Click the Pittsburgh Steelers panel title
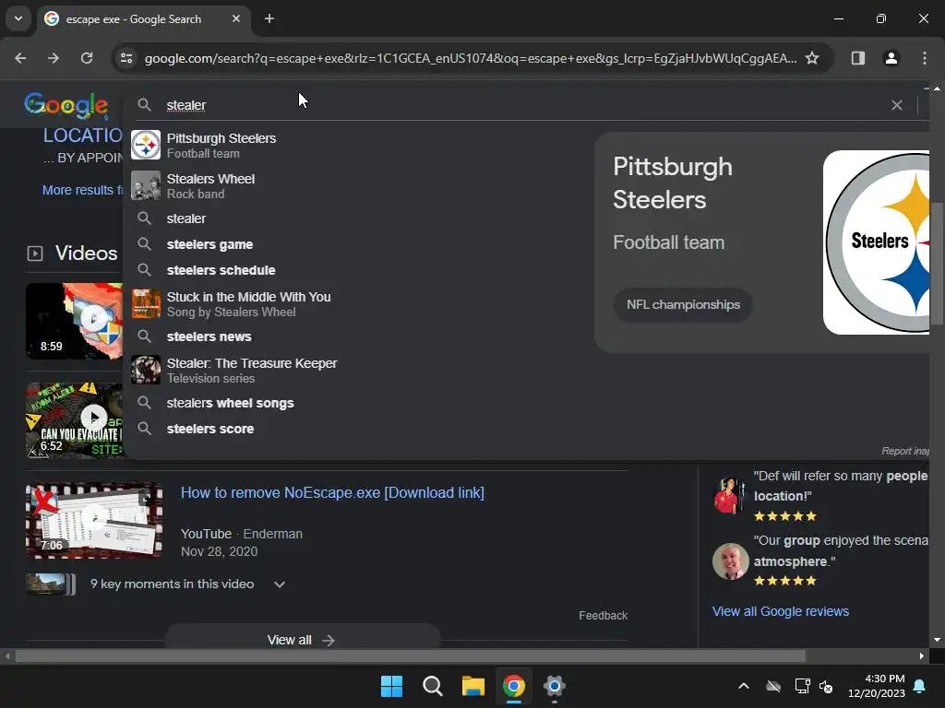The height and width of the screenshot is (708, 945). click(x=673, y=183)
